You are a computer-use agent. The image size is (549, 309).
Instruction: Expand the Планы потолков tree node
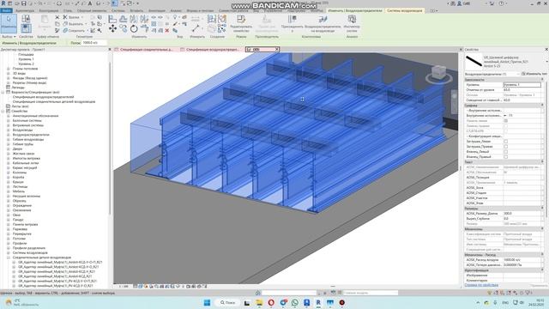pyautogui.click(x=9, y=69)
